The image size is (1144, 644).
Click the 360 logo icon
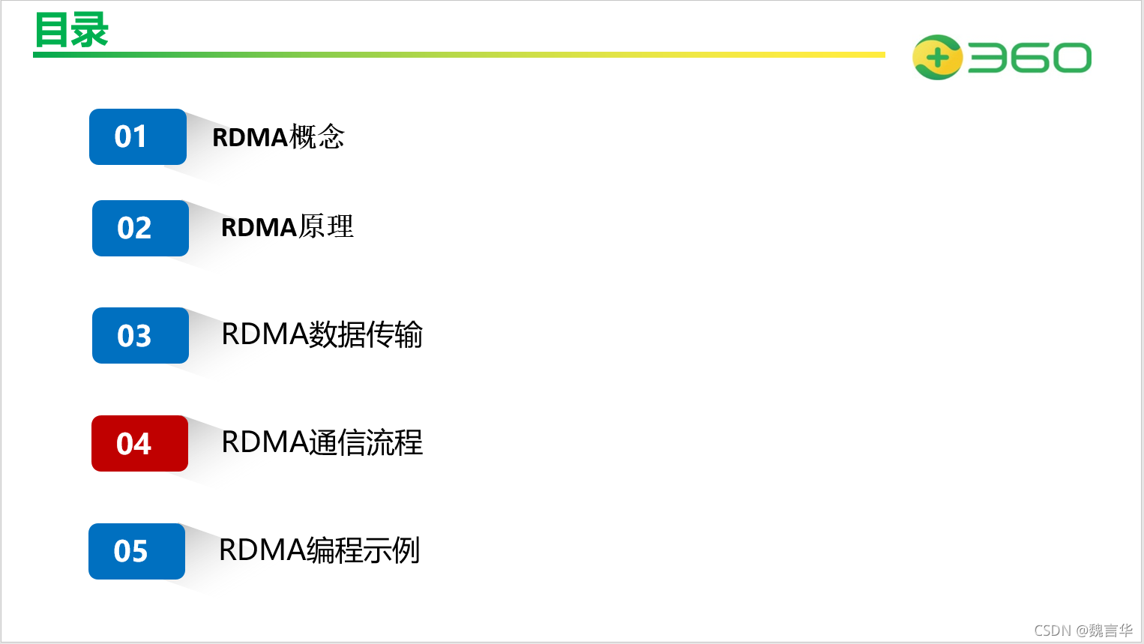[1002, 57]
